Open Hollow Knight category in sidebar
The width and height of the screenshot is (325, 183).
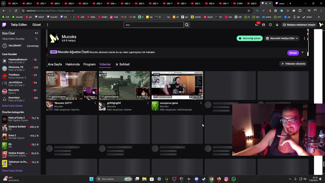coord(20,155)
